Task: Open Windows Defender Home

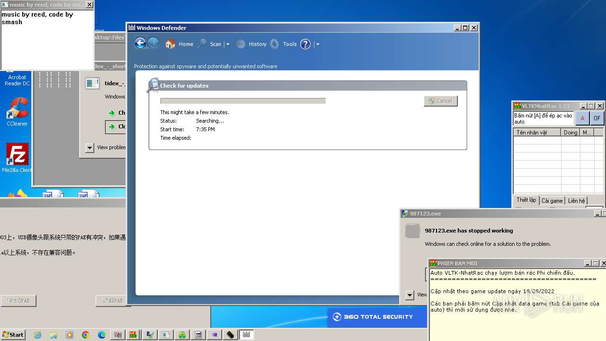Action: (179, 44)
